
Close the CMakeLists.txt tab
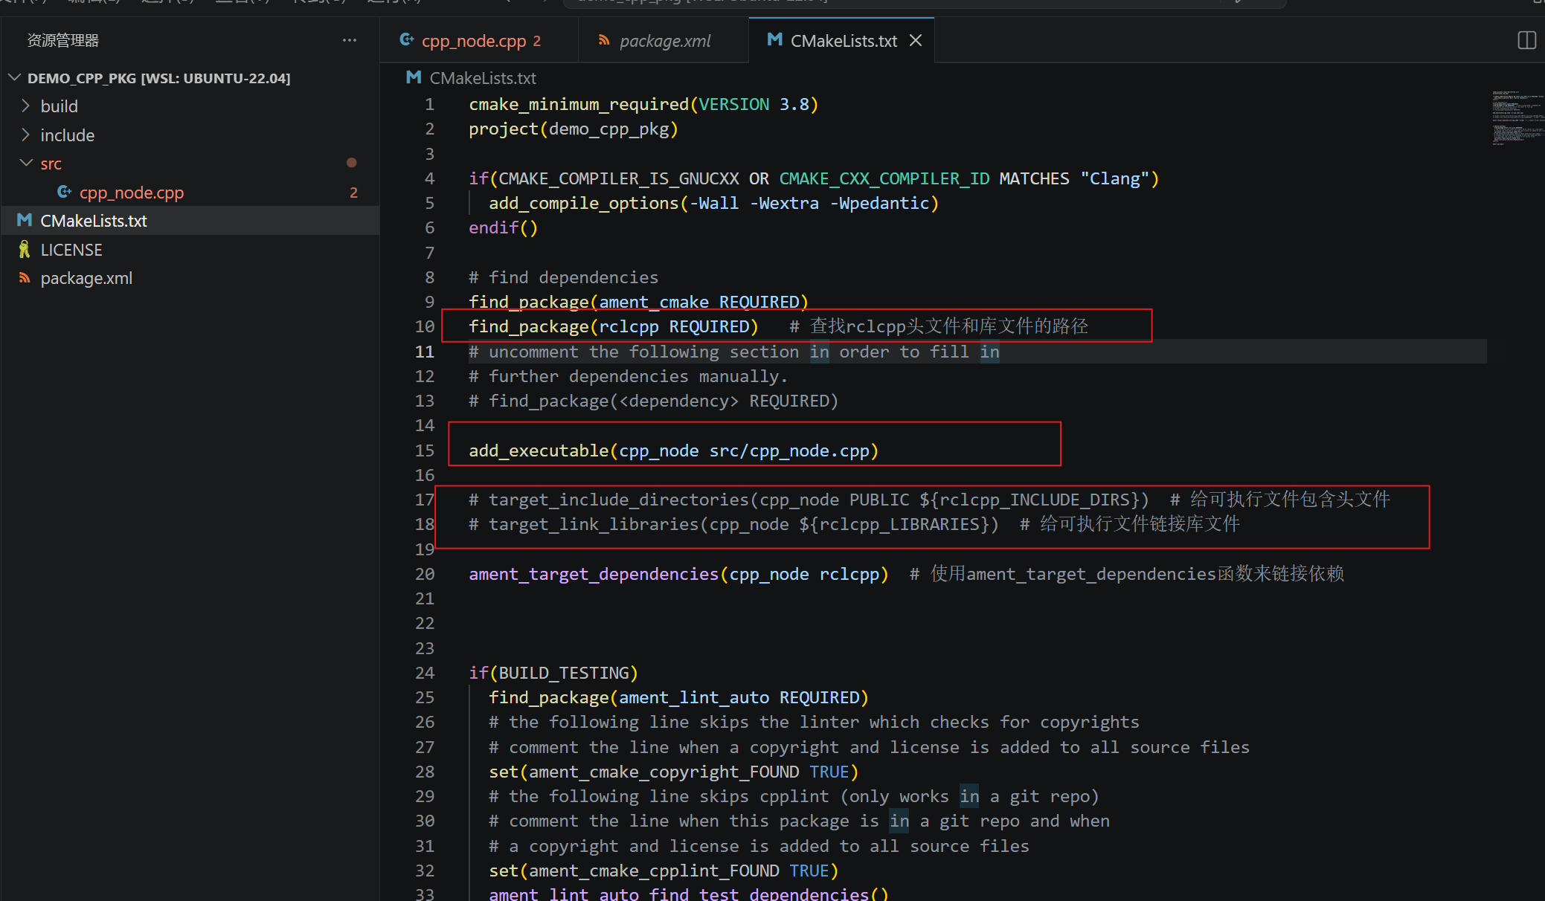click(916, 41)
